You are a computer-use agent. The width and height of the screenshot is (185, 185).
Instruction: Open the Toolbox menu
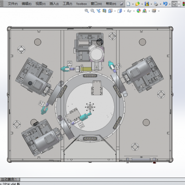pyautogui.click(x=81, y=4)
